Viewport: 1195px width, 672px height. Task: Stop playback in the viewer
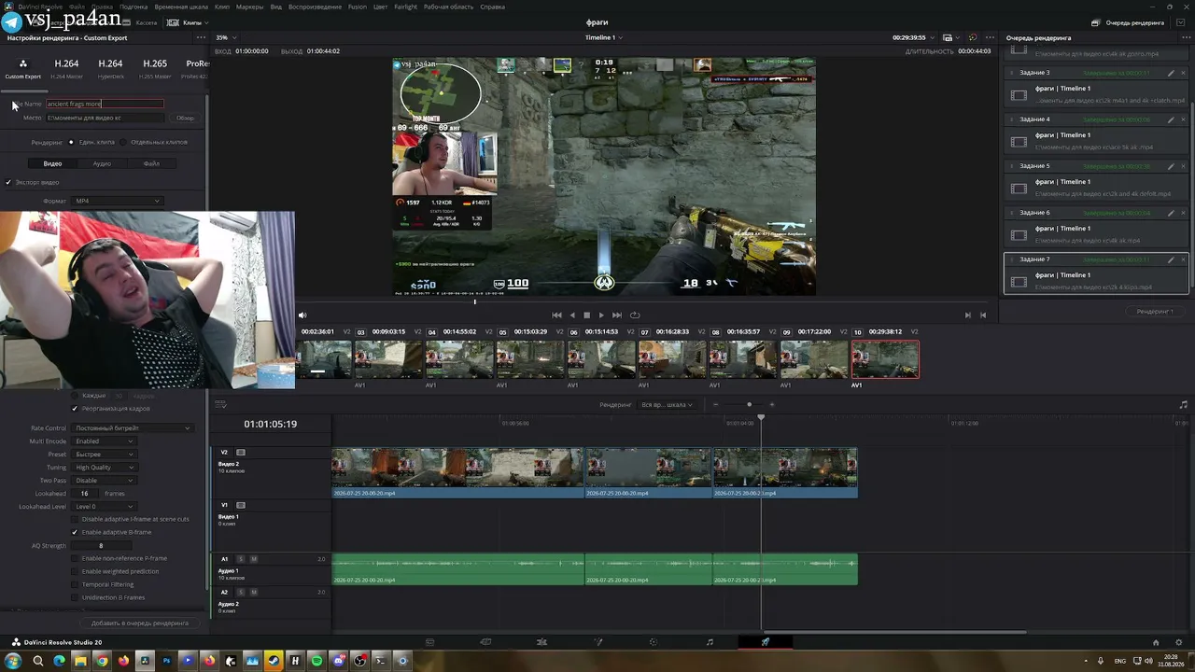(587, 315)
